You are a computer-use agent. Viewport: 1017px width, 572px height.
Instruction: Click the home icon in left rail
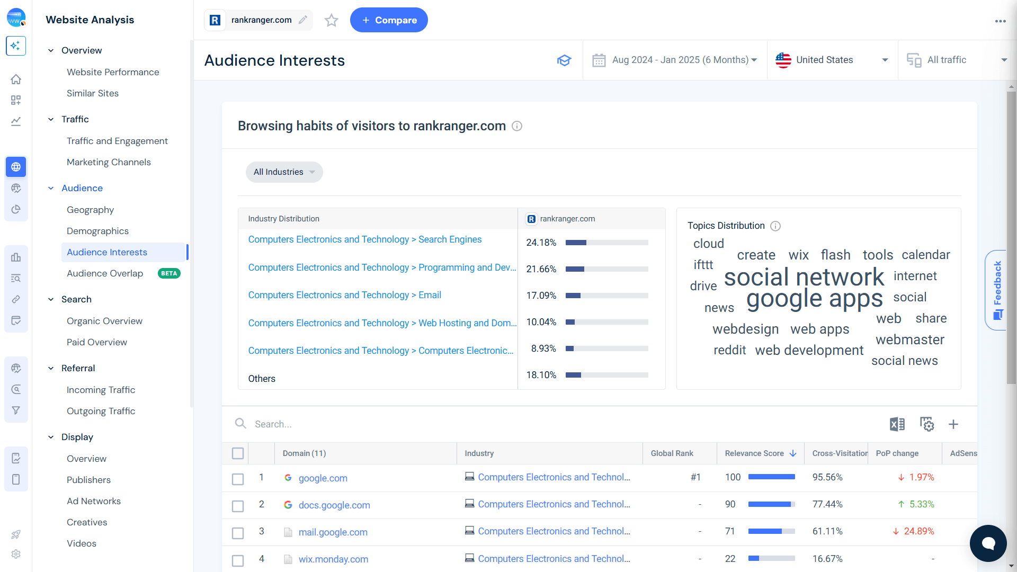[16, 79]
